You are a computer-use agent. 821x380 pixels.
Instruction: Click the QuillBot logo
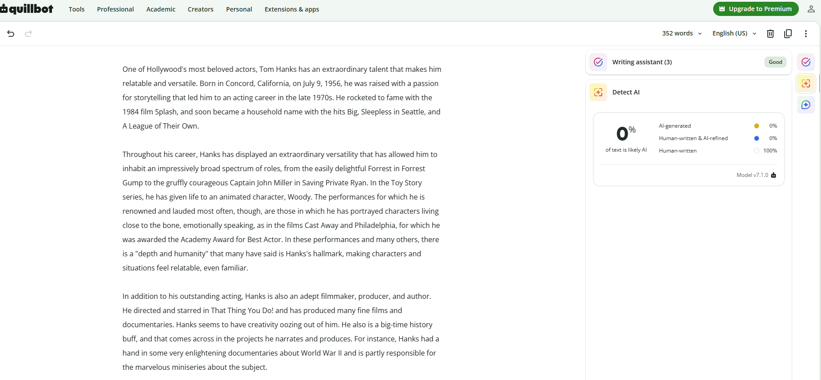tap(27, 9)
